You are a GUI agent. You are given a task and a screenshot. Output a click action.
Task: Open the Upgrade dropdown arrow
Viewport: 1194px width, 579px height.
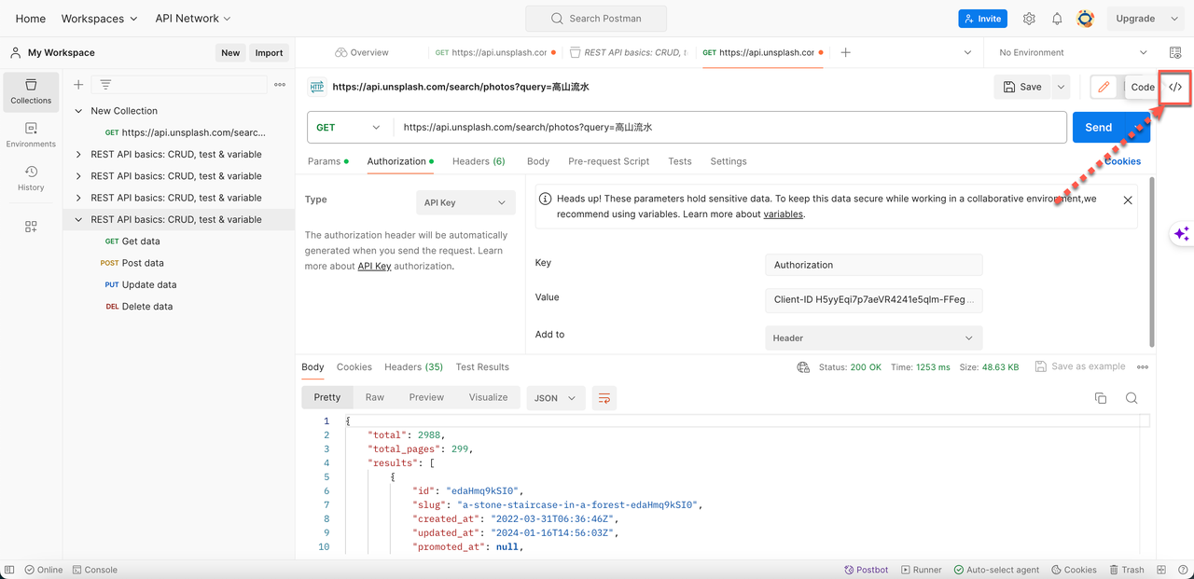pos(1174,19)
